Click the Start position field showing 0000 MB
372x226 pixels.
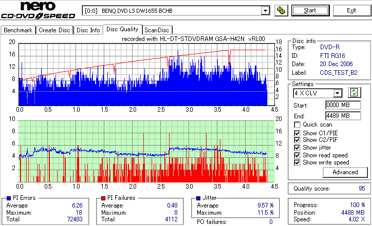(x=343, y=105)
